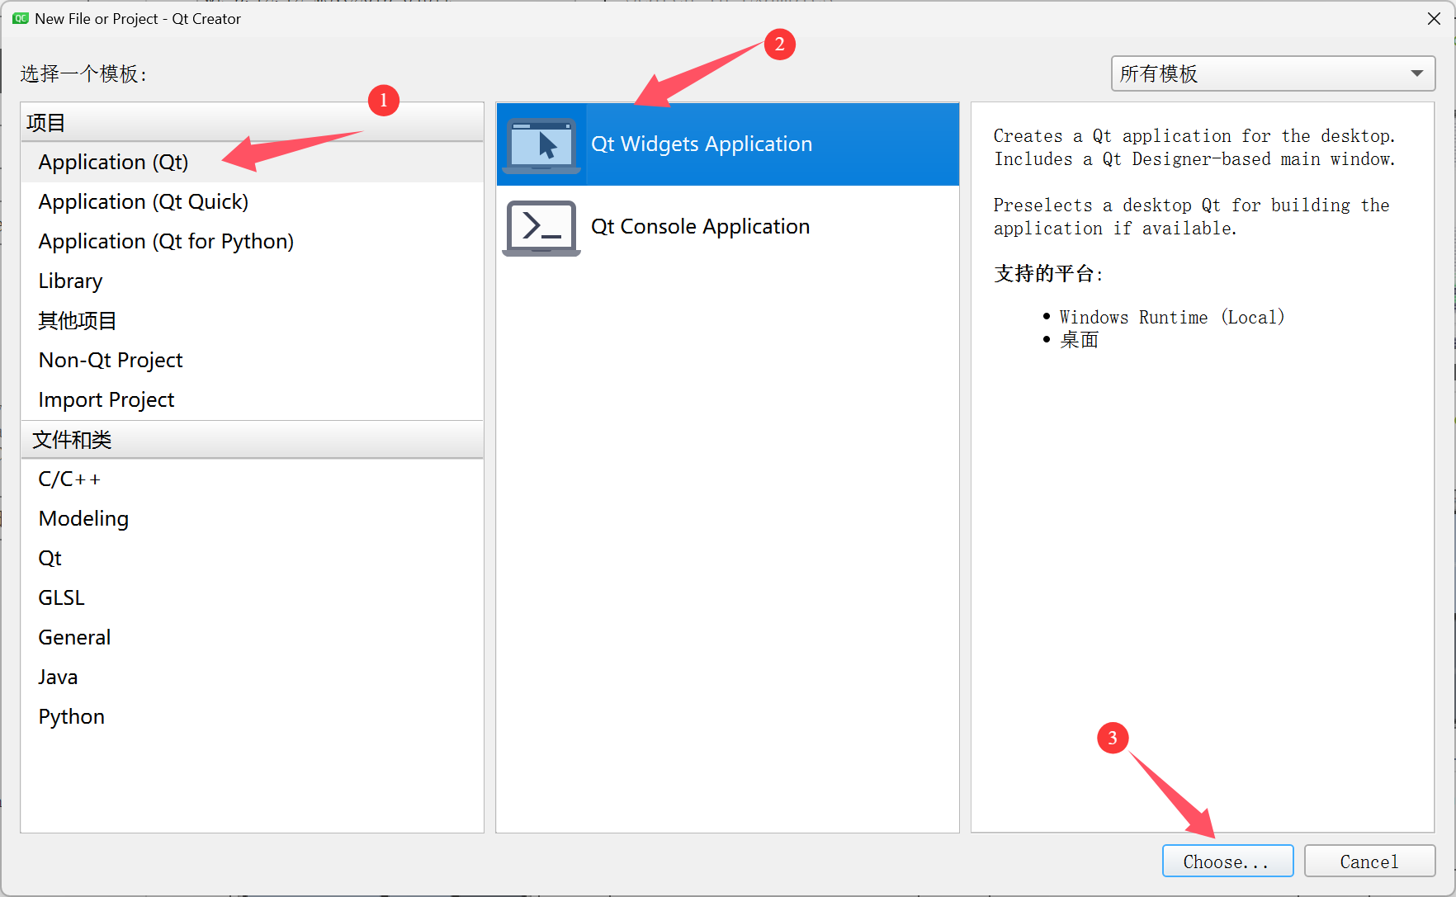The image size is (1456, 897).
Task: Click the 选择一个模板 label
Action: (83, 73)
